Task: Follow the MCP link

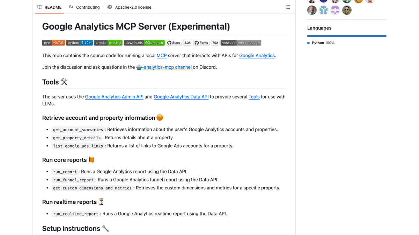Action: tap(162, 55)
